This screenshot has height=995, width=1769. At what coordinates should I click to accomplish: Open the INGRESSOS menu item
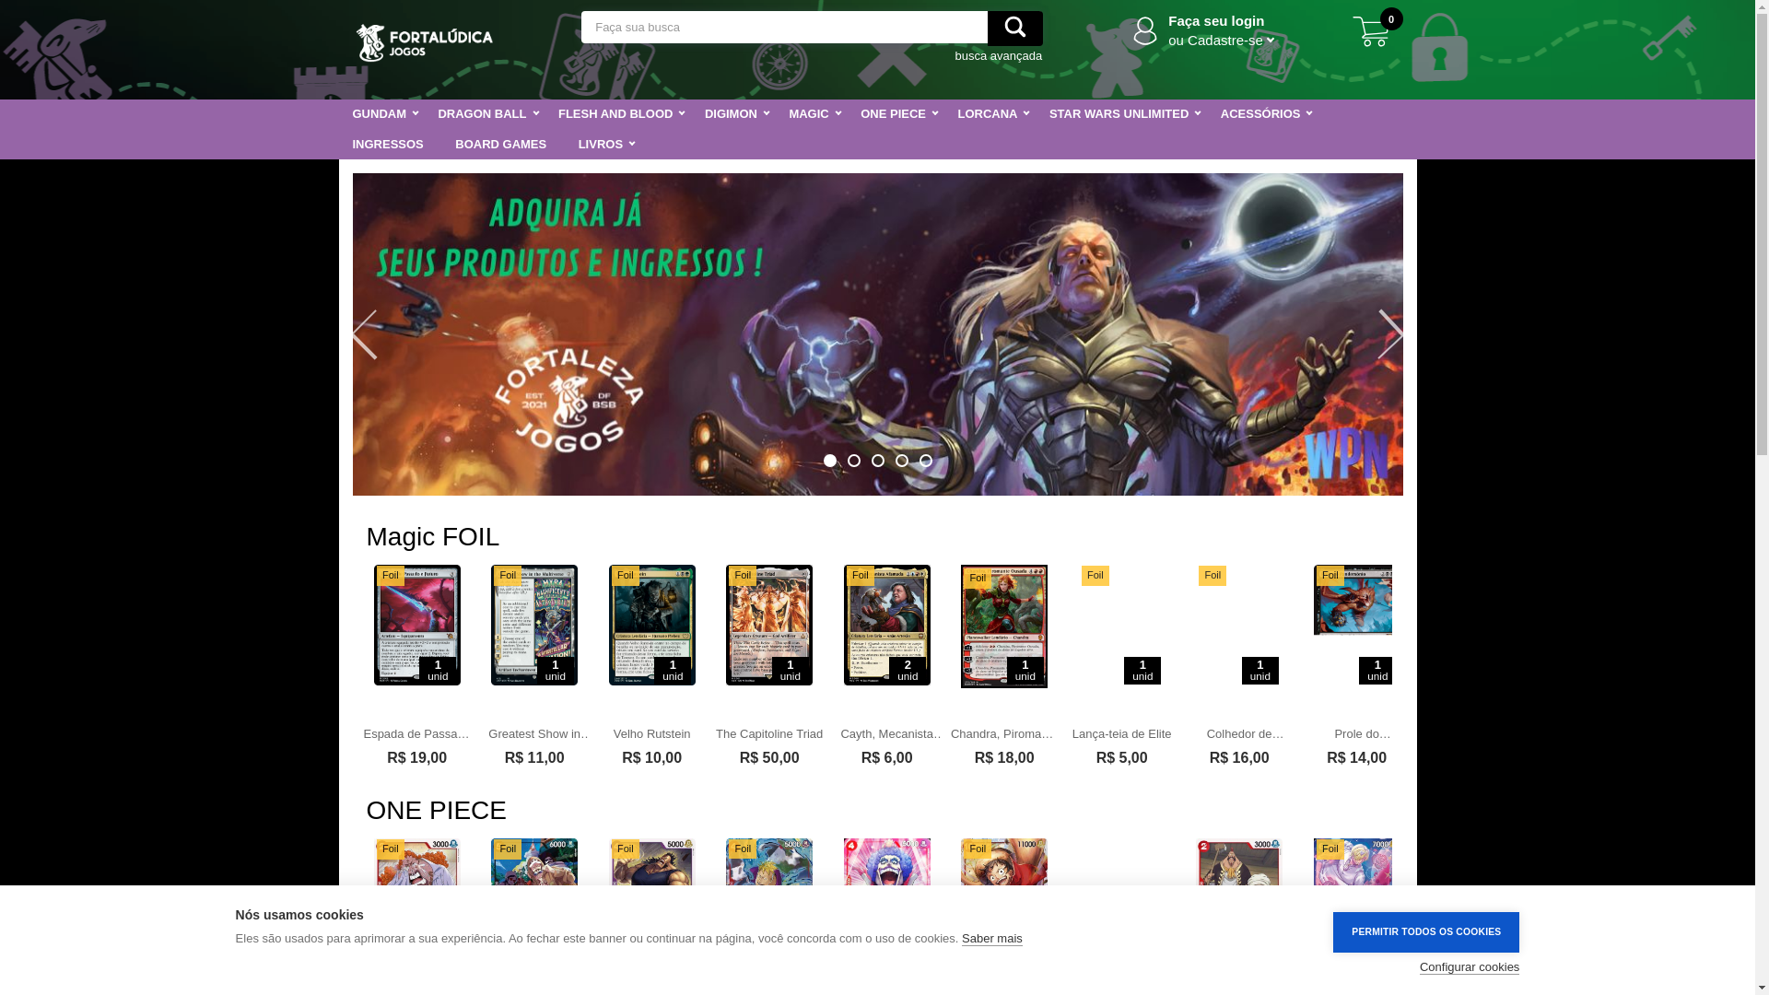point(387,145)
